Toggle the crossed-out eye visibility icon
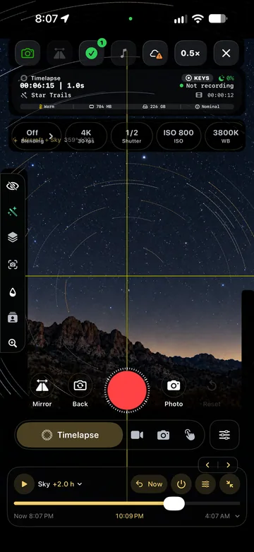The image size is (254, 552). (x=13, y=186)
